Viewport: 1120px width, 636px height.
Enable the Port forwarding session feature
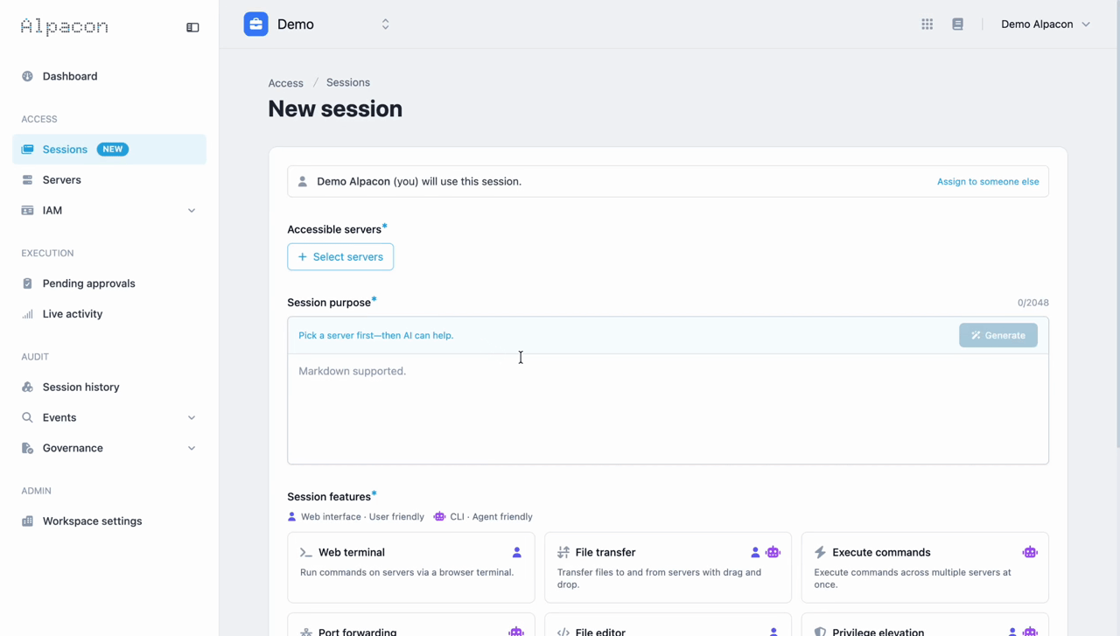tap(411, 625)
